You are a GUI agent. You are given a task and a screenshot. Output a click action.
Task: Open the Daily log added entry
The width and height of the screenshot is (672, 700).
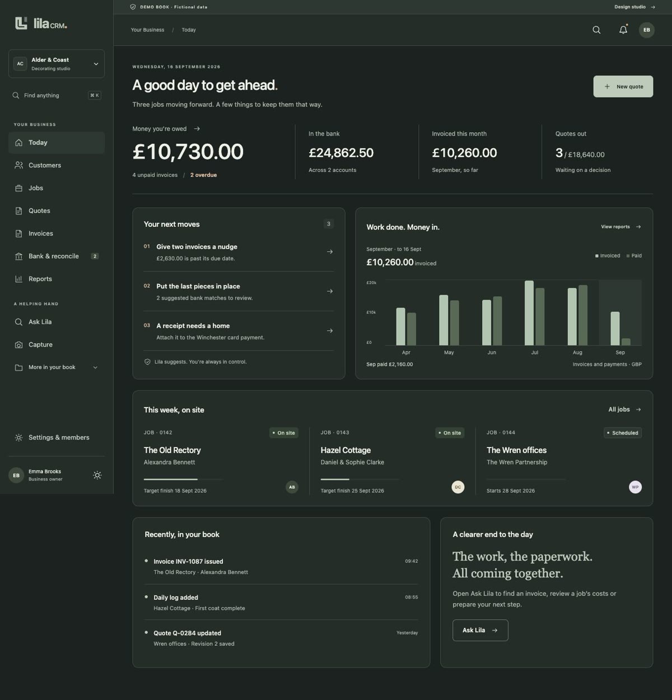281,603
